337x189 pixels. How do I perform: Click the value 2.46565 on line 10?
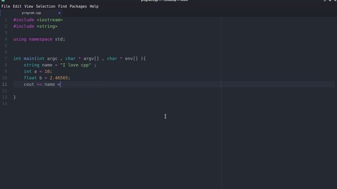click(x=58, y=78)
